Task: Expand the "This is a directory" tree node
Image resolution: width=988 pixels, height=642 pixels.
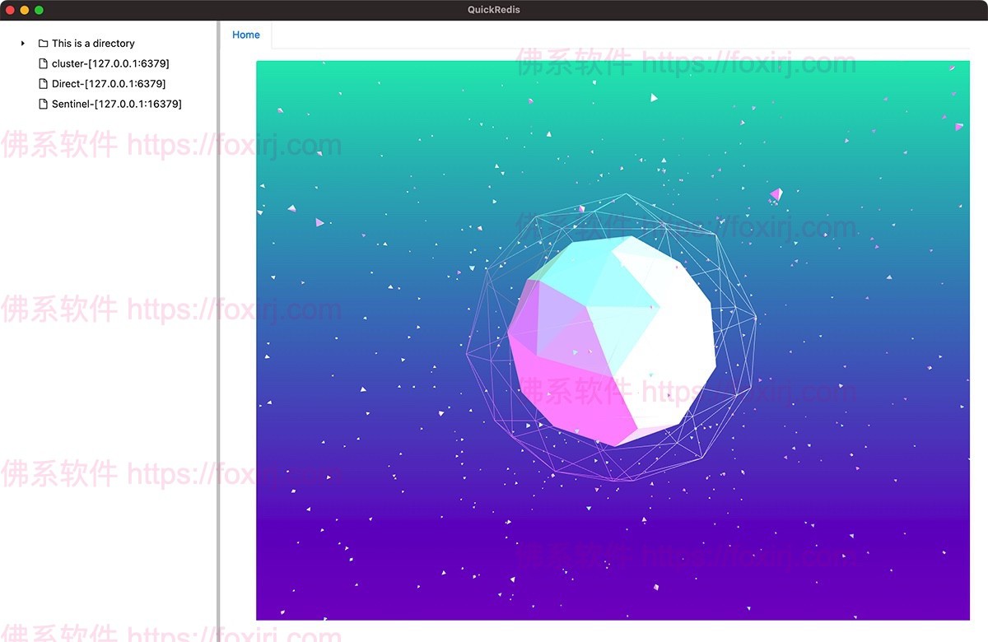Action: 23,44
